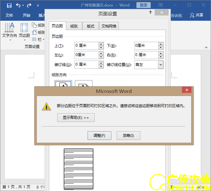Click the Undo arrow icon
211x191 pixels.
[x=18, y=5]
